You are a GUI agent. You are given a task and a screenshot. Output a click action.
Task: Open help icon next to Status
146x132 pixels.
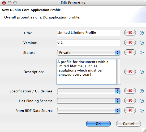pos(142,53)
